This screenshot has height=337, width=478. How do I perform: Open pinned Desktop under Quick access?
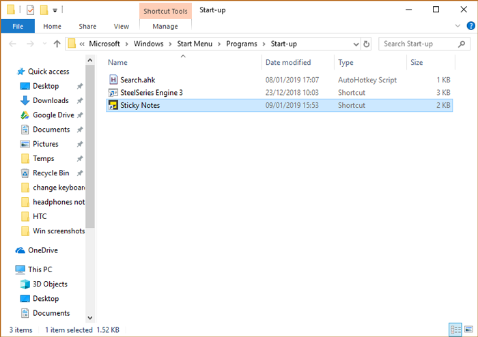tap(46, 86)
